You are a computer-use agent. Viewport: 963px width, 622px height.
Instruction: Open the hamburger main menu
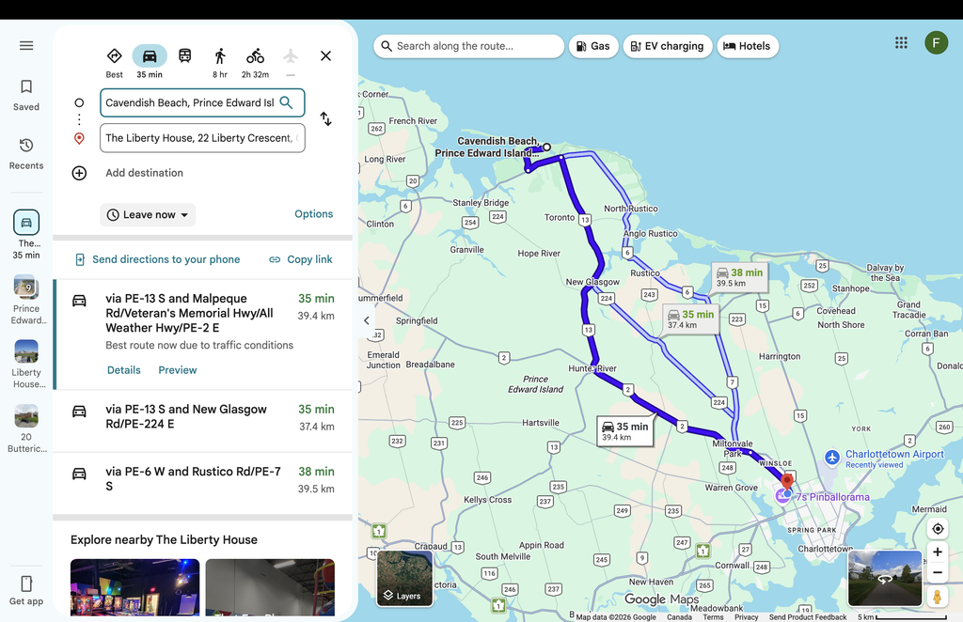25,45
